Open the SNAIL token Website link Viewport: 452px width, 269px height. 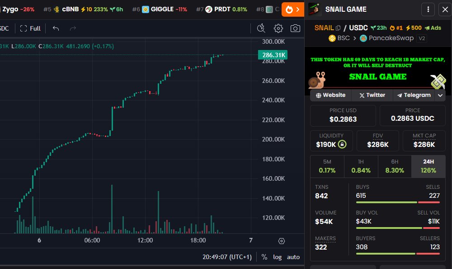tap(331, 95)
